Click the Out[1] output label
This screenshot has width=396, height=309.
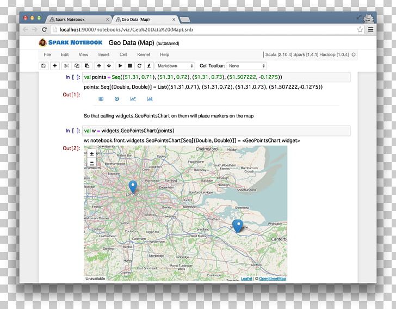(x=71, y=95)
